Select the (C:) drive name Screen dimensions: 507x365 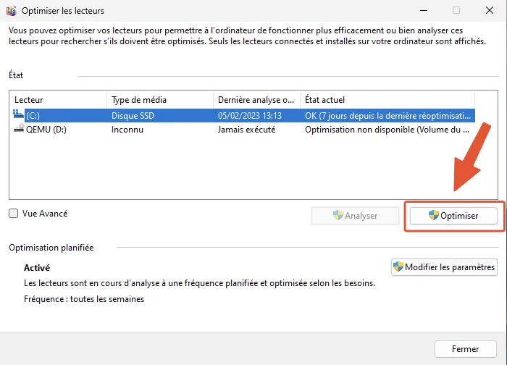click(x=33, y=116)
